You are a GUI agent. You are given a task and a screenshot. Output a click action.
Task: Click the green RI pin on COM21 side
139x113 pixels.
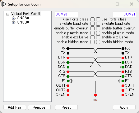(x=123, y=81)
